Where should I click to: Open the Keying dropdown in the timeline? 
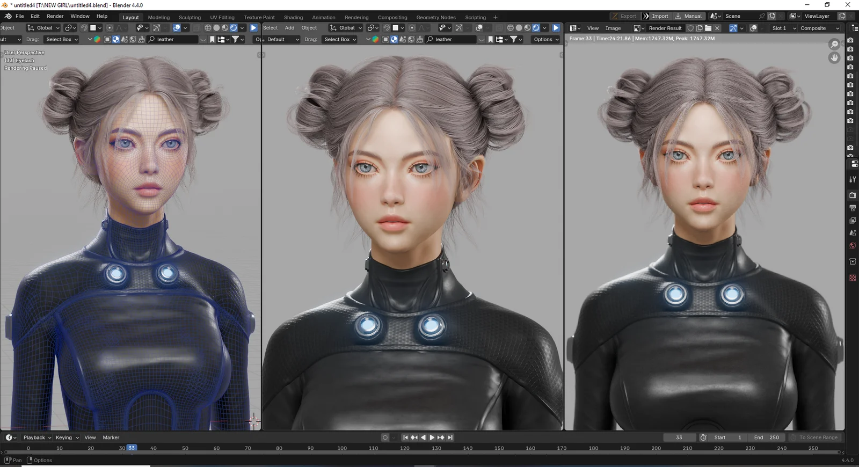click(67, 437)
